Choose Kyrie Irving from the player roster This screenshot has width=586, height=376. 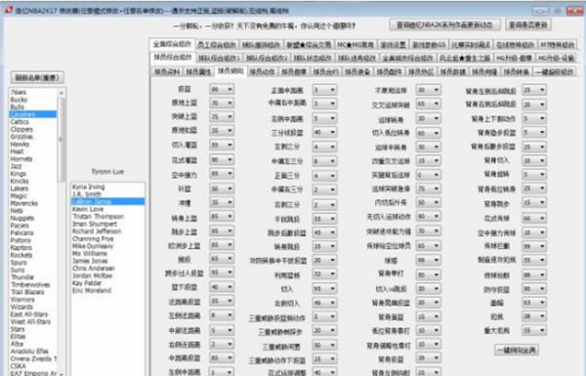(89, 187)
